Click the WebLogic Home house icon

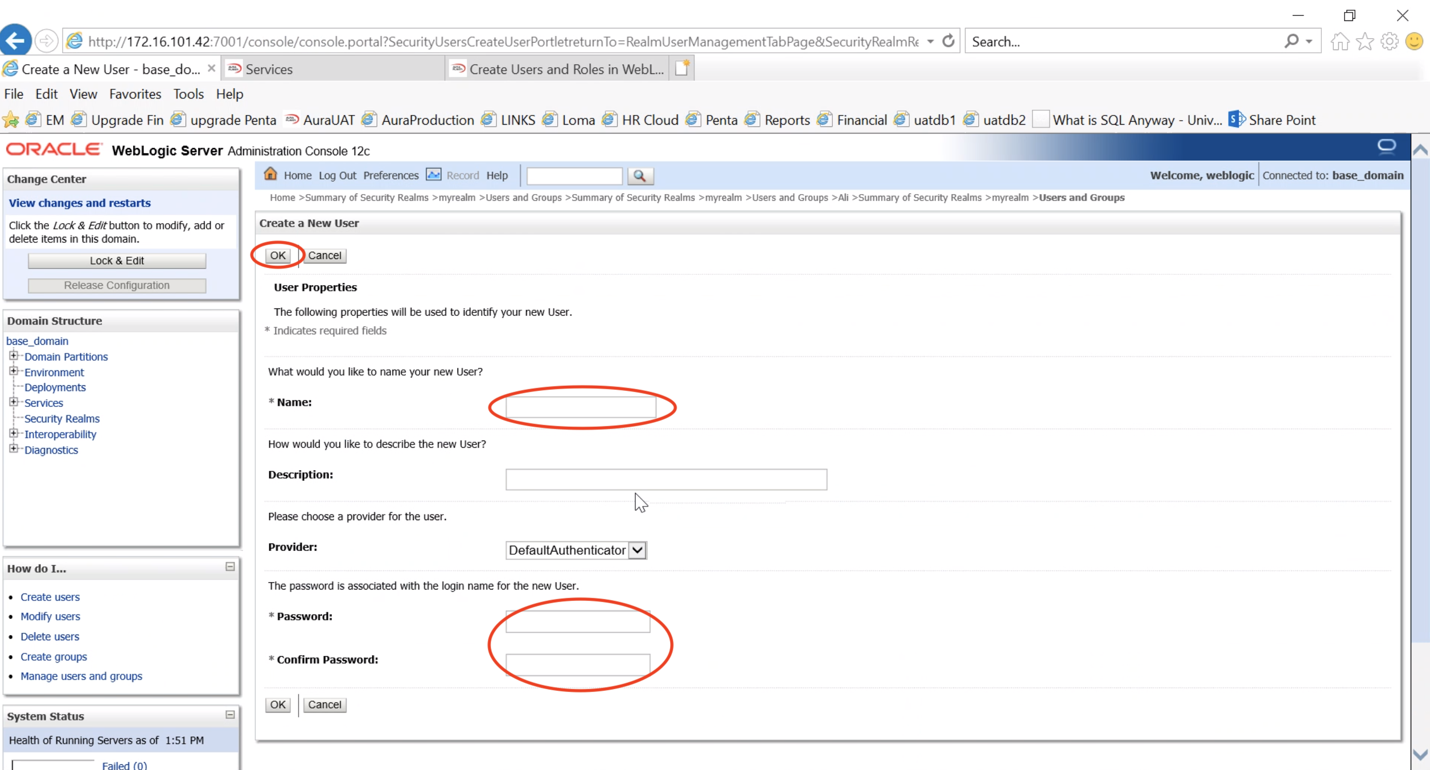point(270,174)
